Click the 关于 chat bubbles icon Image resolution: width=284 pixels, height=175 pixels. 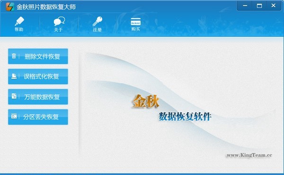pos(59,22)
